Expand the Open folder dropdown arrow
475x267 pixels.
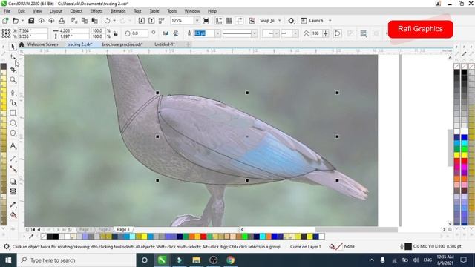(x=22, y=21)
